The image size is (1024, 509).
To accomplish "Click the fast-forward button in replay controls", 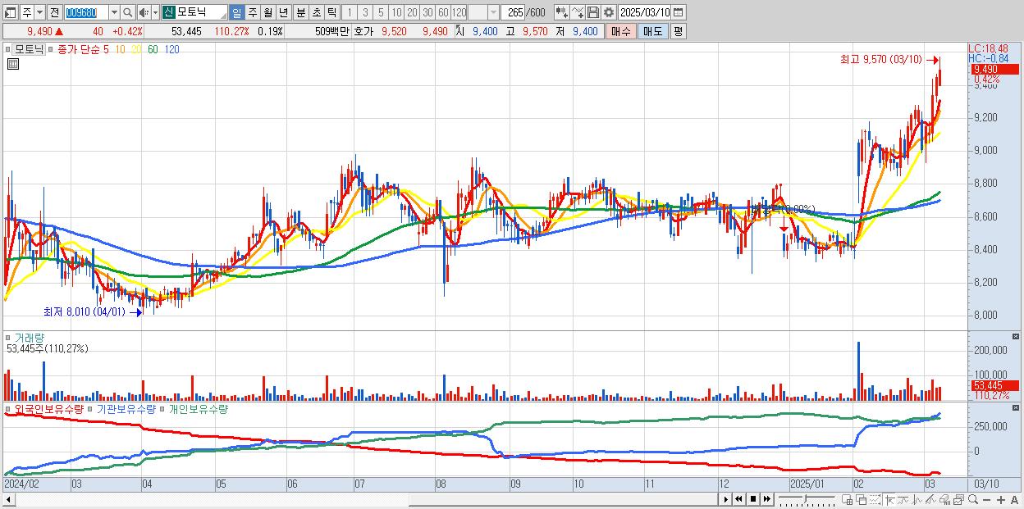I will point(766,499).
